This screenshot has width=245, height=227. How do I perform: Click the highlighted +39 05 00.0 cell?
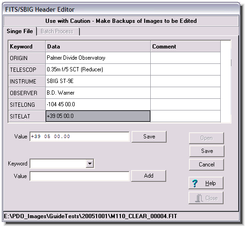98,116
